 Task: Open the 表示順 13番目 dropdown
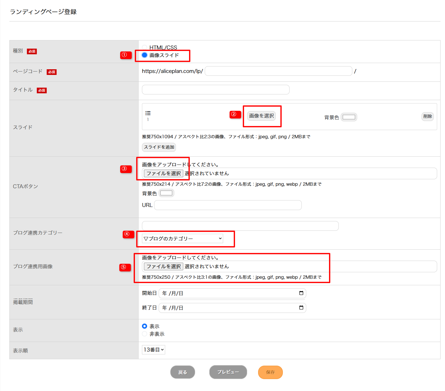coord(154,350)
